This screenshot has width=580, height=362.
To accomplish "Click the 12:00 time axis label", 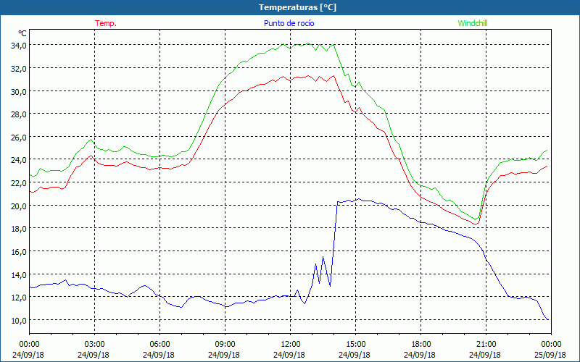I will [x=291, y=345].
